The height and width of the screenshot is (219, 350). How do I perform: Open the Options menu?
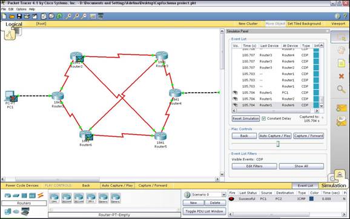click(21, 9)
